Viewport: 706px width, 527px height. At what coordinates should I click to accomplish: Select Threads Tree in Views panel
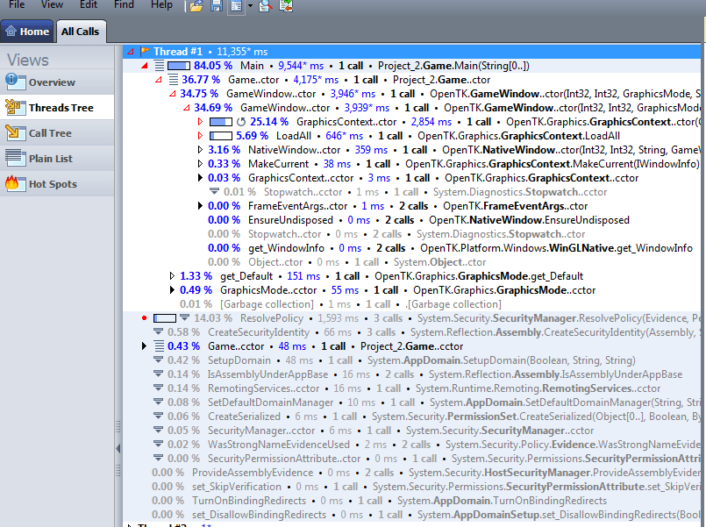[x=60, y=108]
